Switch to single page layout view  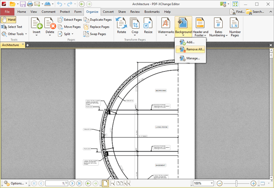coord(105,183)
